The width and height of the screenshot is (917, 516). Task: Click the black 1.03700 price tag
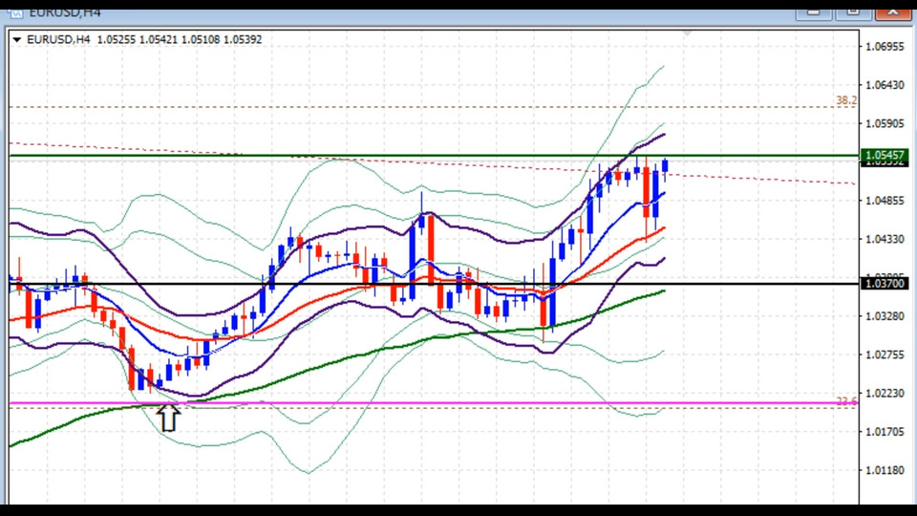(885, 284)
